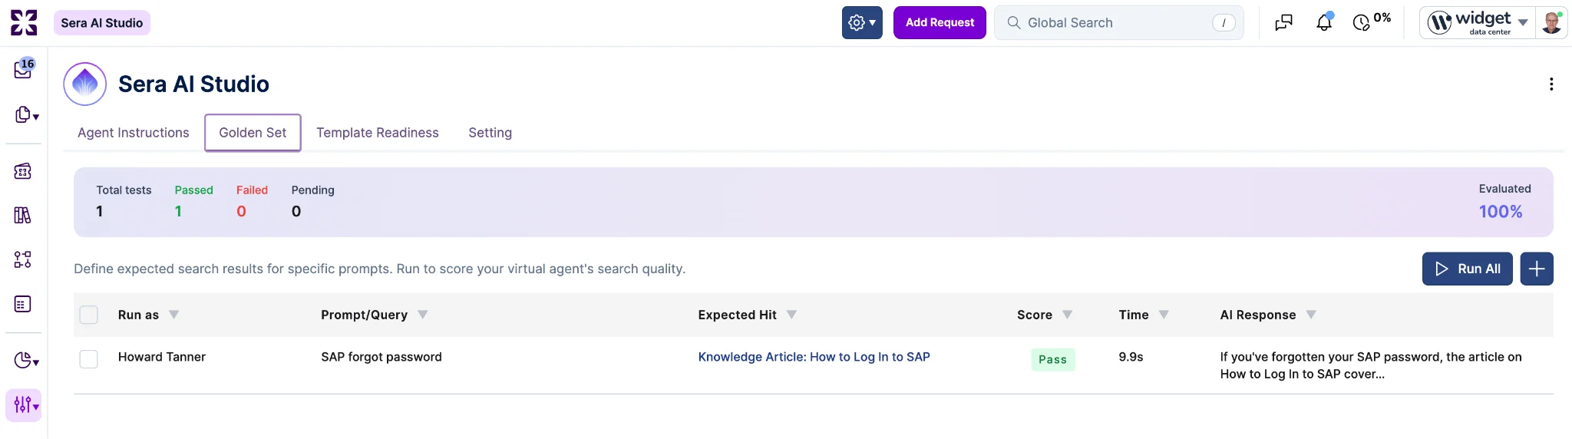Switch to Setting tab
1572x439 pixels.
(490, 133)
